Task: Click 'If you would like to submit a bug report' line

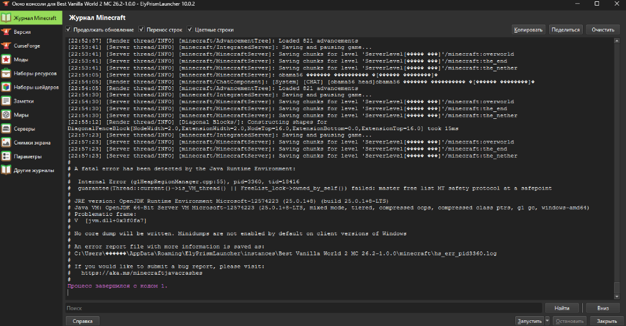Action: [166, 267]
